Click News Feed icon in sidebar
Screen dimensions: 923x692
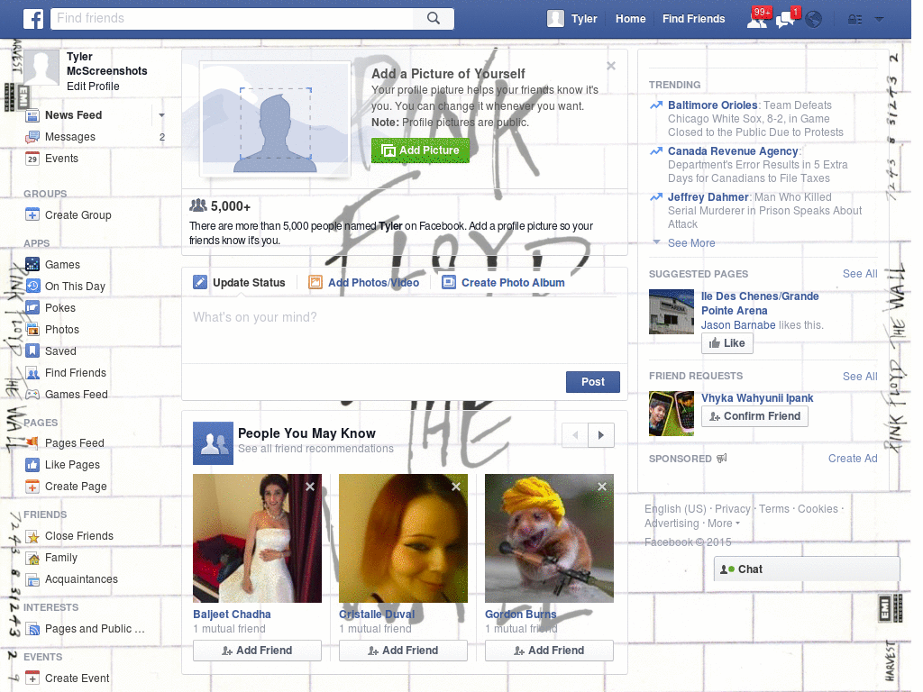[33, 115]
